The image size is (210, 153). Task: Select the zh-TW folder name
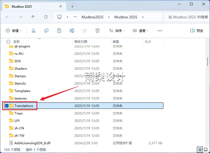point(19,135)
